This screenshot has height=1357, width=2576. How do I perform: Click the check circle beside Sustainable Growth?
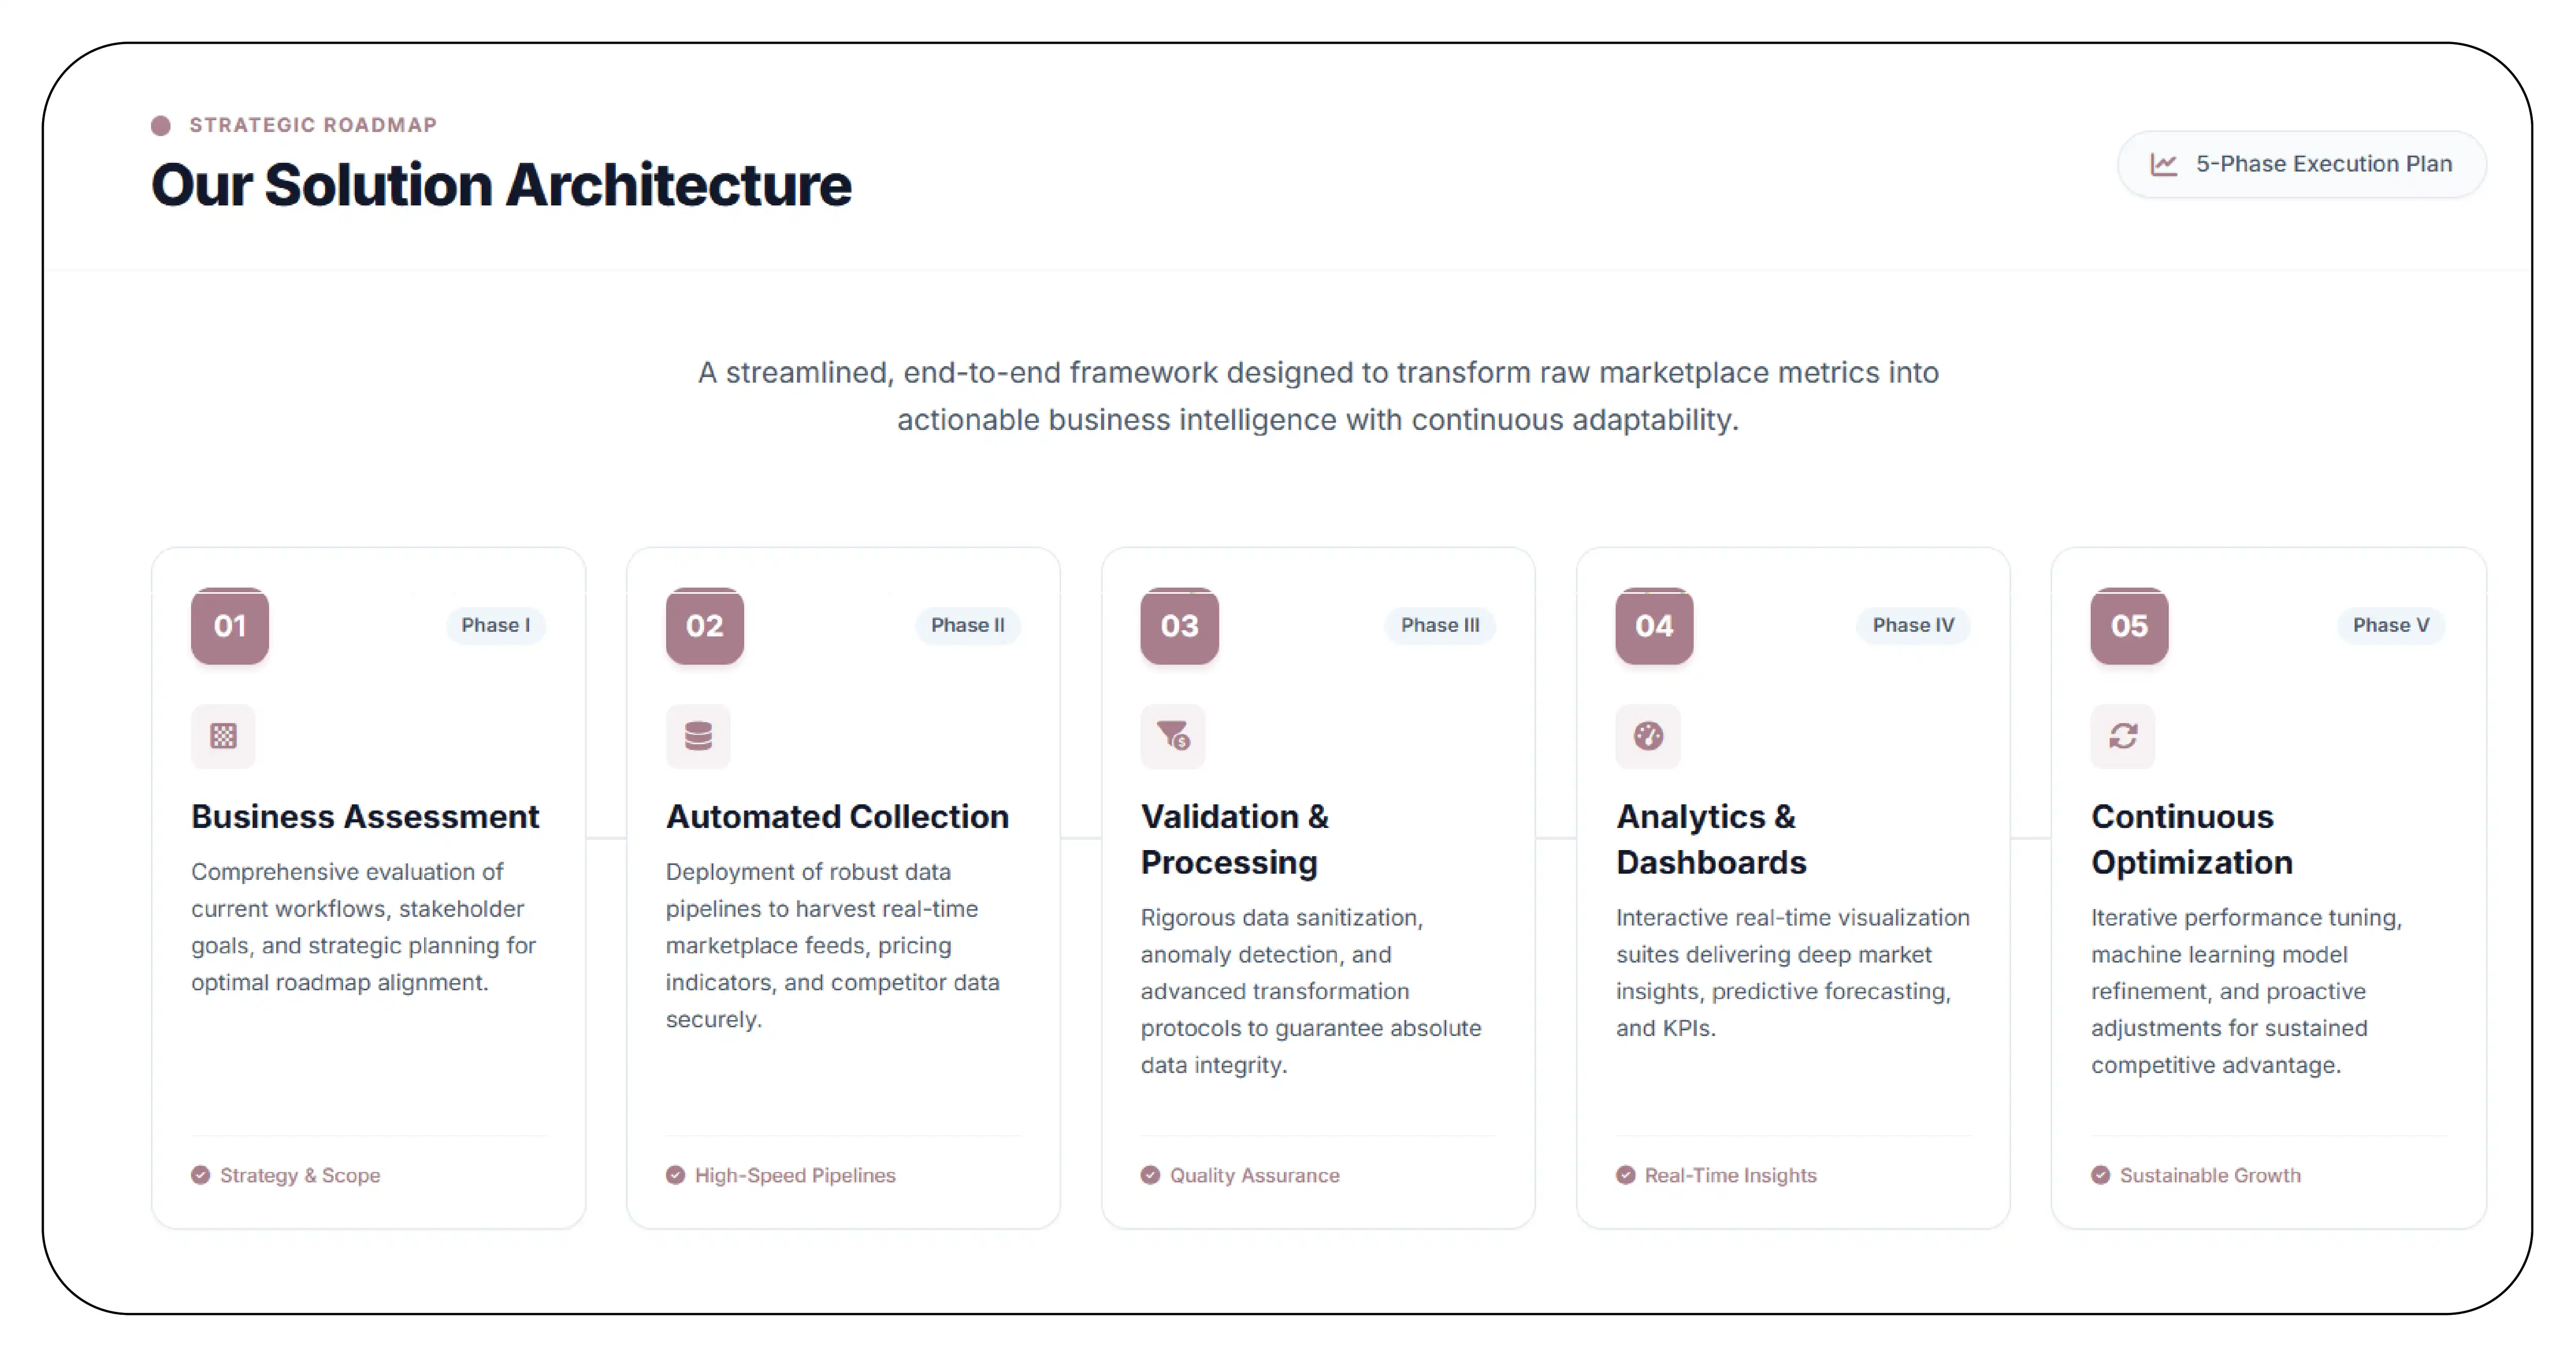pos(2100,1175)
